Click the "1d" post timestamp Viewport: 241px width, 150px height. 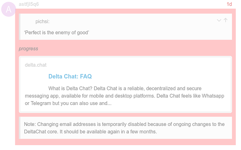point(229,4)
